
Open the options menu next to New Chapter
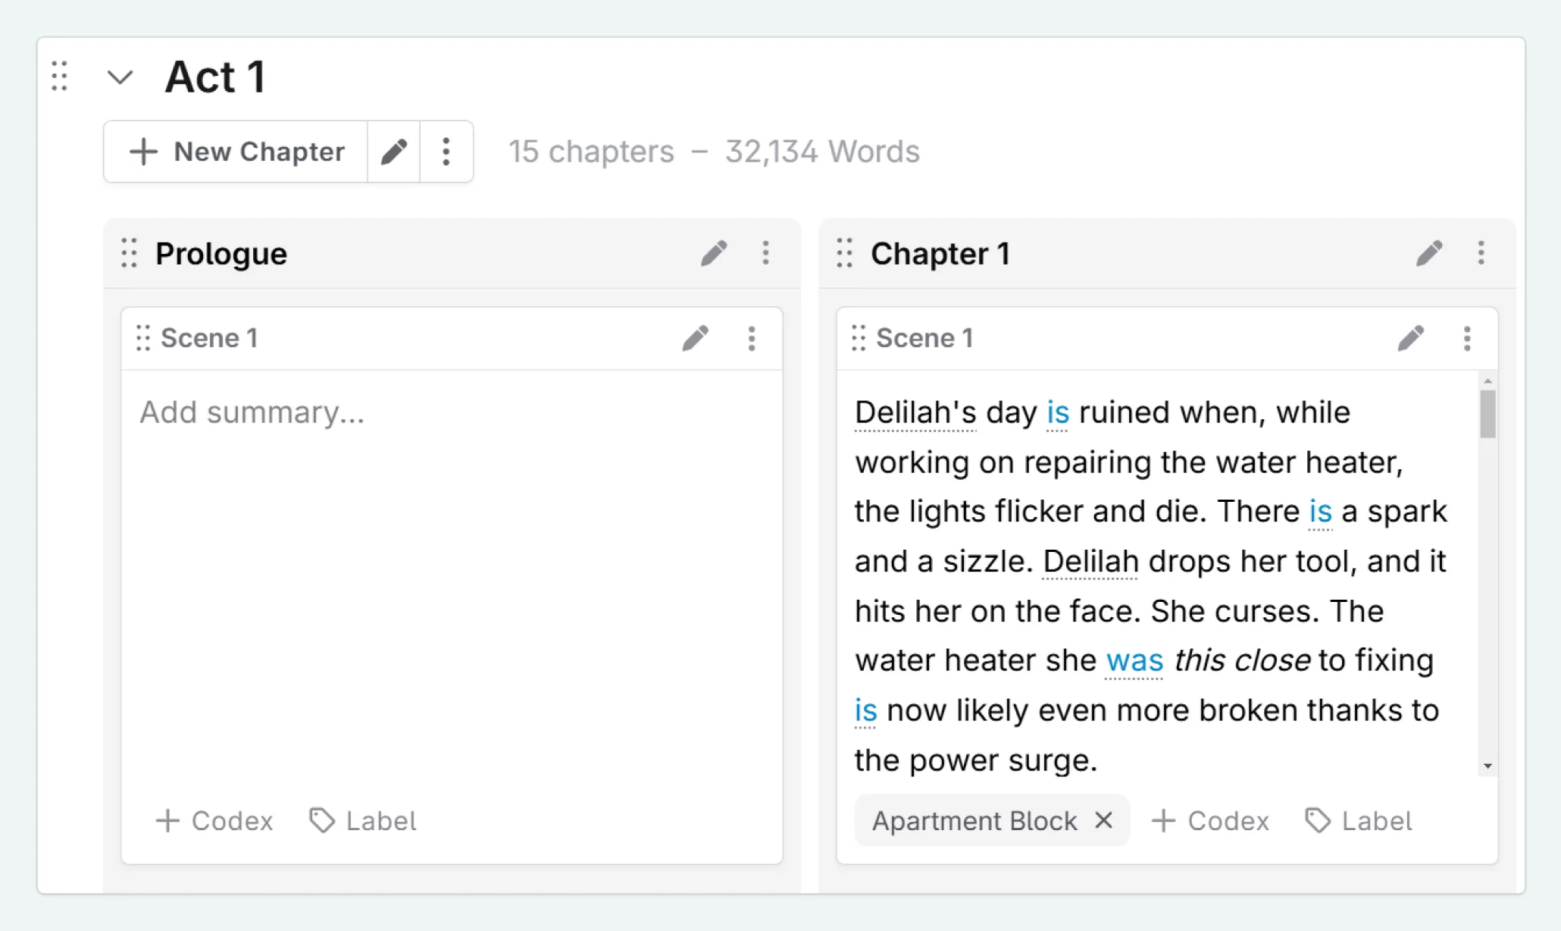[446, 151]
